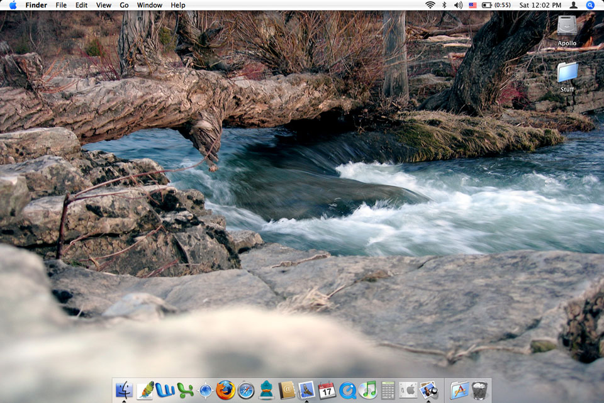Launch QuickTime Player from the Dock
The width and height of the screenshot is (604, 403).
(347, 390)
